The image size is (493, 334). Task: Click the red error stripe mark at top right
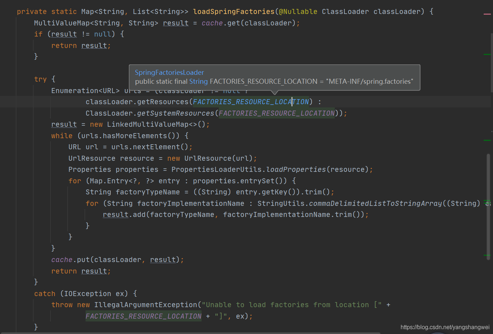(487, 14)
